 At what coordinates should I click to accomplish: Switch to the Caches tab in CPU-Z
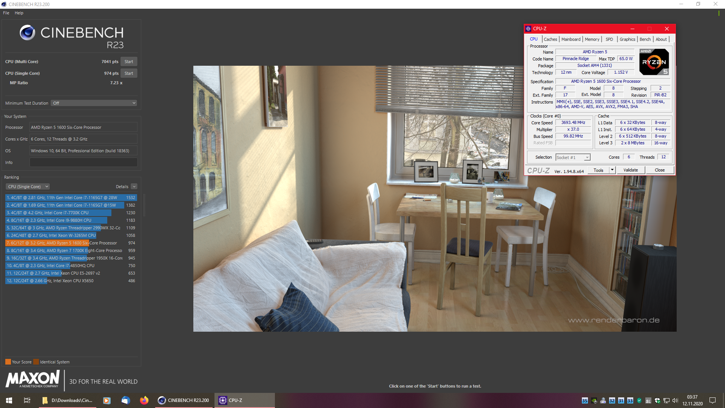[x=550, y=39]
